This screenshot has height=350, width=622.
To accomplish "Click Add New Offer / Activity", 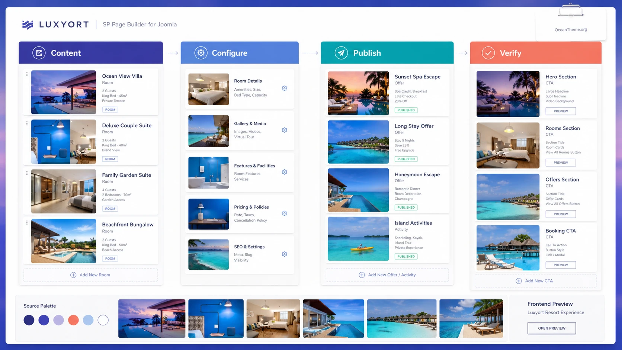I will 387,275.
